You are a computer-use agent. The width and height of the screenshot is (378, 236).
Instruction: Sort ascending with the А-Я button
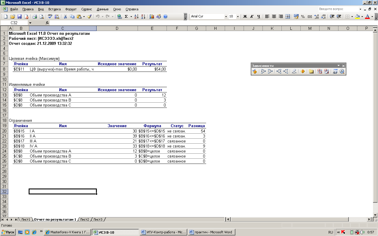pyautogui.click(x=136, y=17)
